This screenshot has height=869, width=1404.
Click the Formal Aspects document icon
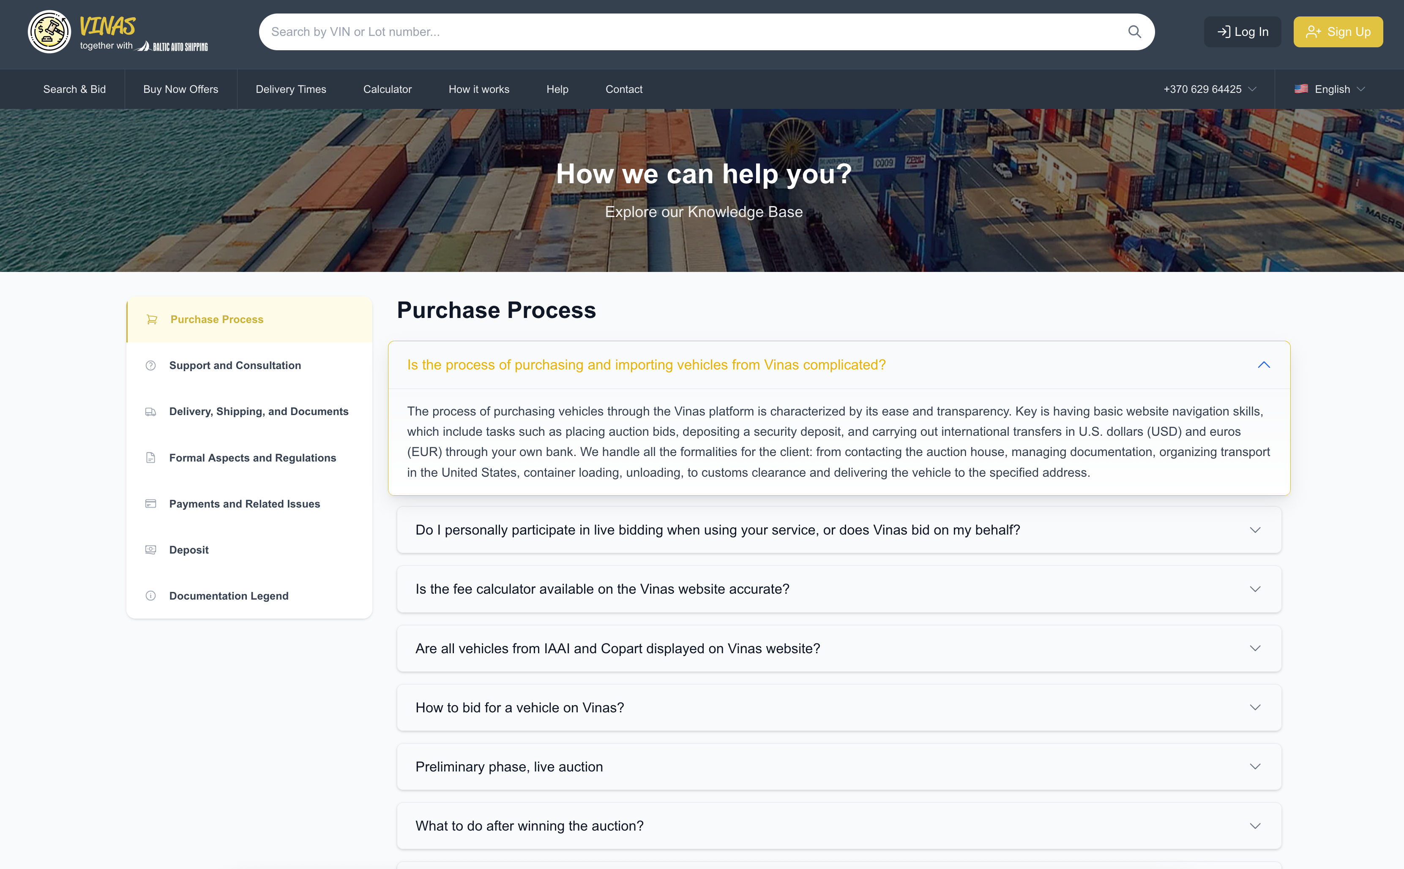(x=151, y=457)
